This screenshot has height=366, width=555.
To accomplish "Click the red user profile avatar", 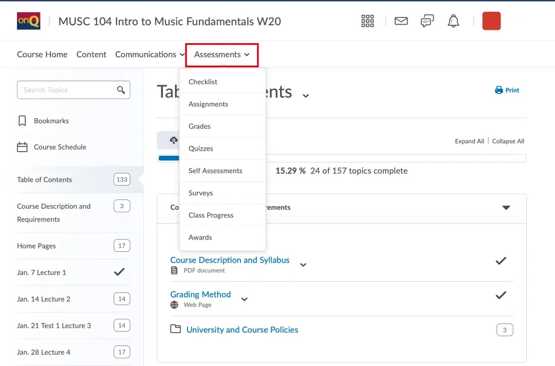I will coord(491,21).
